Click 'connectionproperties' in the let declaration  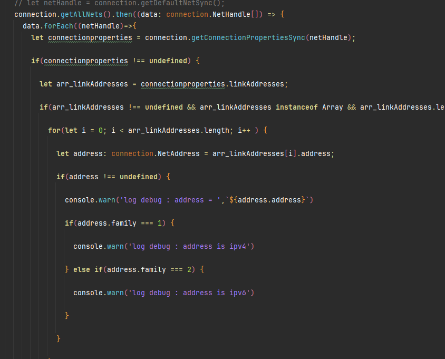click(x=90, y=38)
